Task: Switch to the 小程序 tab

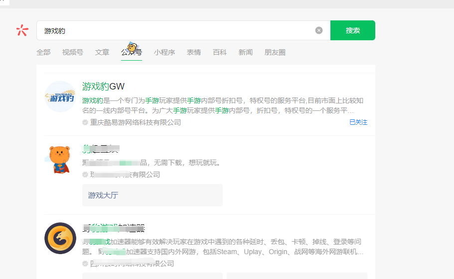Action: 164,52
